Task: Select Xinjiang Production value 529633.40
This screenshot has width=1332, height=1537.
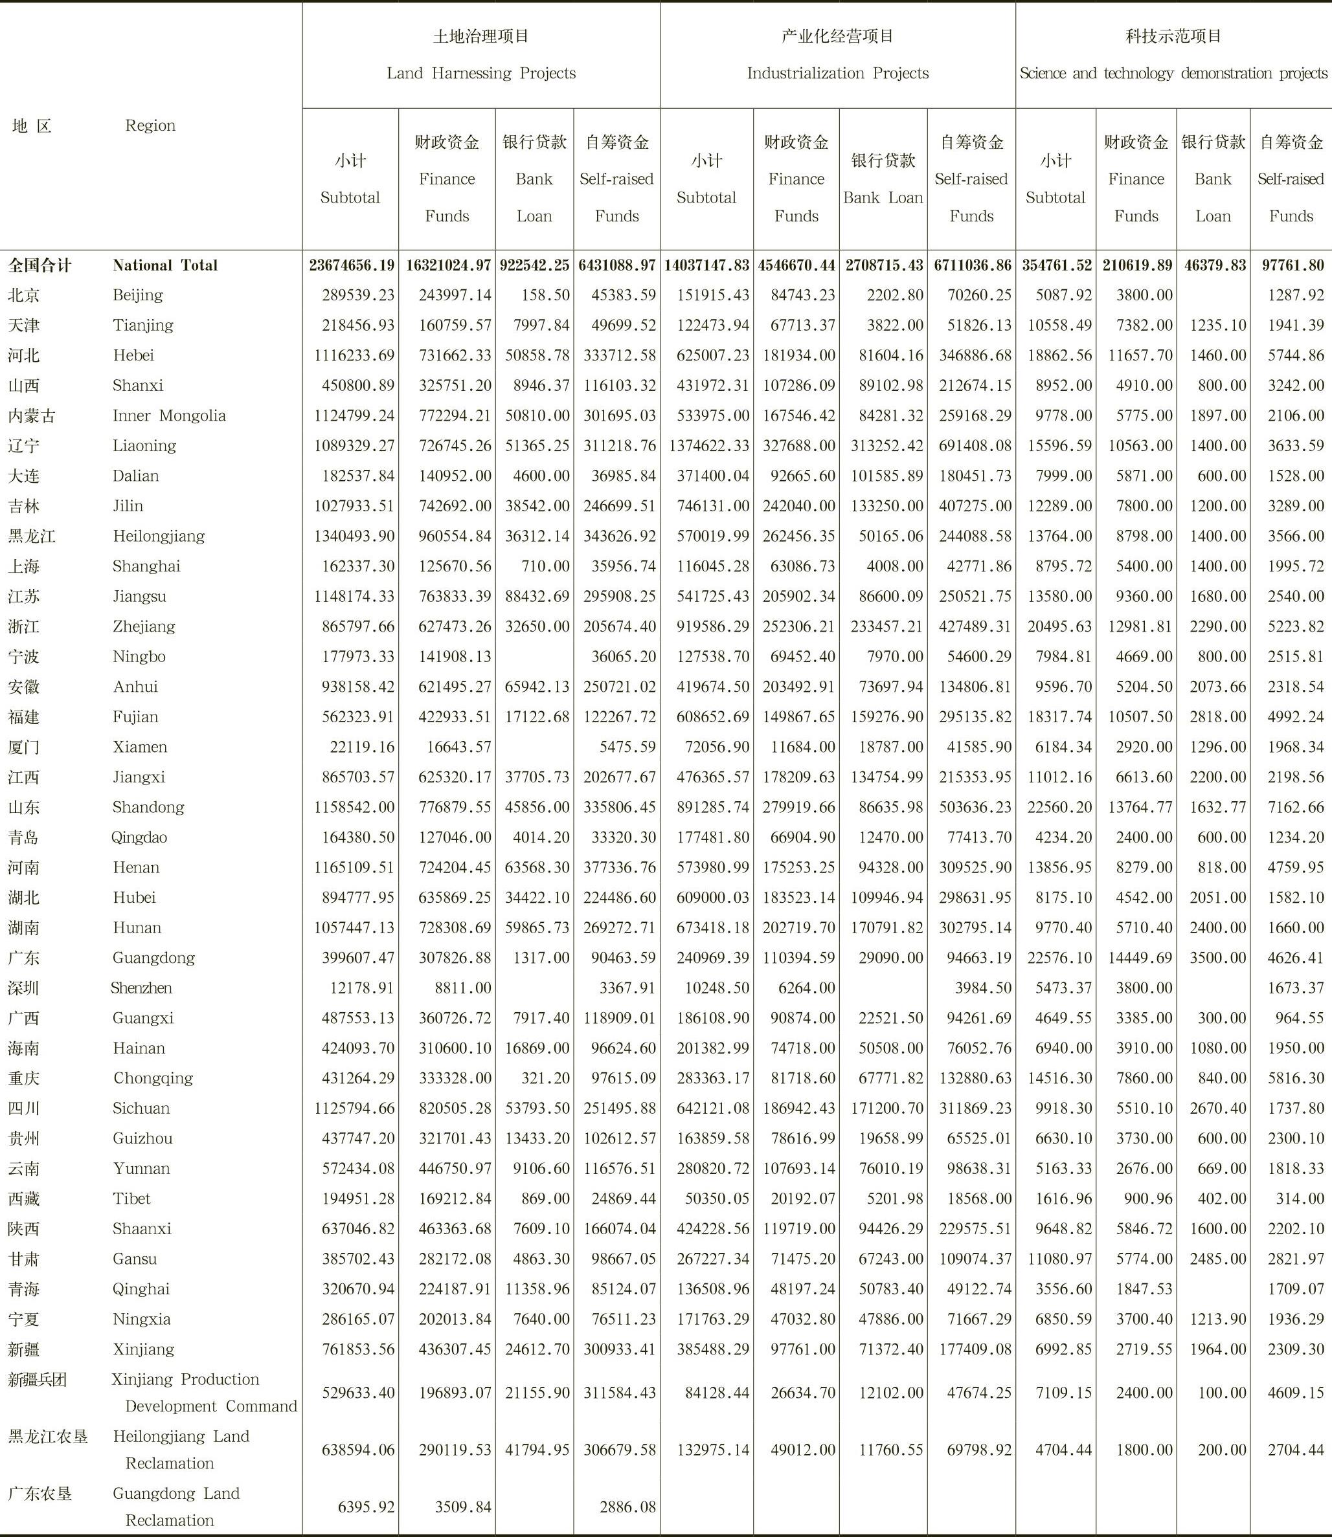Action: point(358,1393)
